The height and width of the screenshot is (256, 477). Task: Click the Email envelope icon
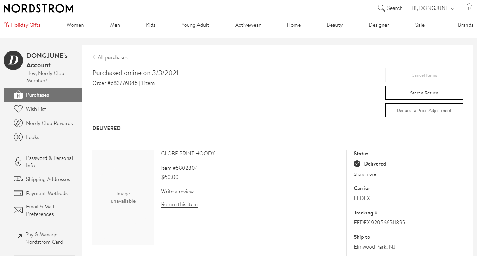tap(18, 210)
